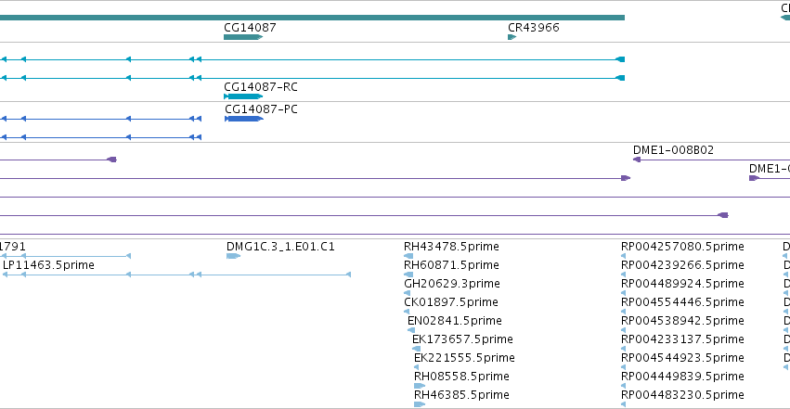Select the RH08558.5prime EST glyph
Image resolution: width=790 pixels, height=409 pixels.
420,386
